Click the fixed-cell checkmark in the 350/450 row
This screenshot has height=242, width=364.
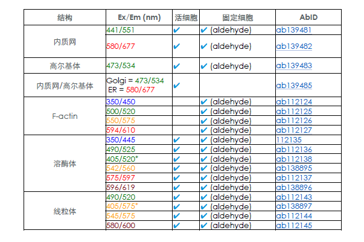[x=204, y=101]
